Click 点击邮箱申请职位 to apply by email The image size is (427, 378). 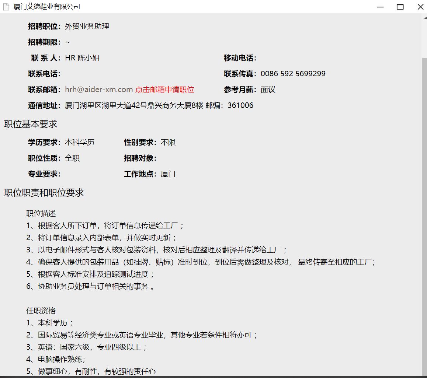coord(164,90)
